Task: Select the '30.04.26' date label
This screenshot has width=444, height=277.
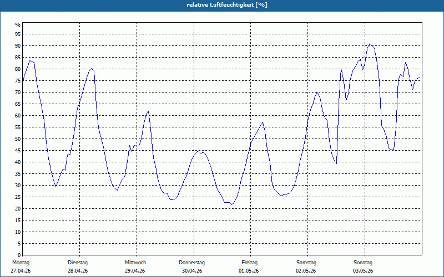Action: (192, 271)
